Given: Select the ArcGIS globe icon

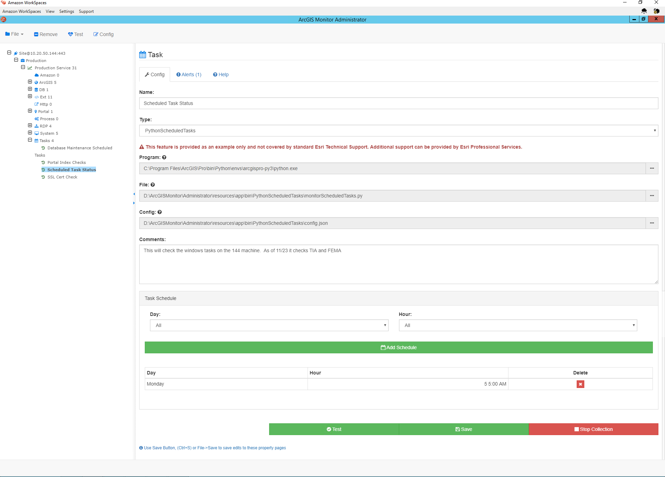Looking at the screenshot, I should 36,82.
